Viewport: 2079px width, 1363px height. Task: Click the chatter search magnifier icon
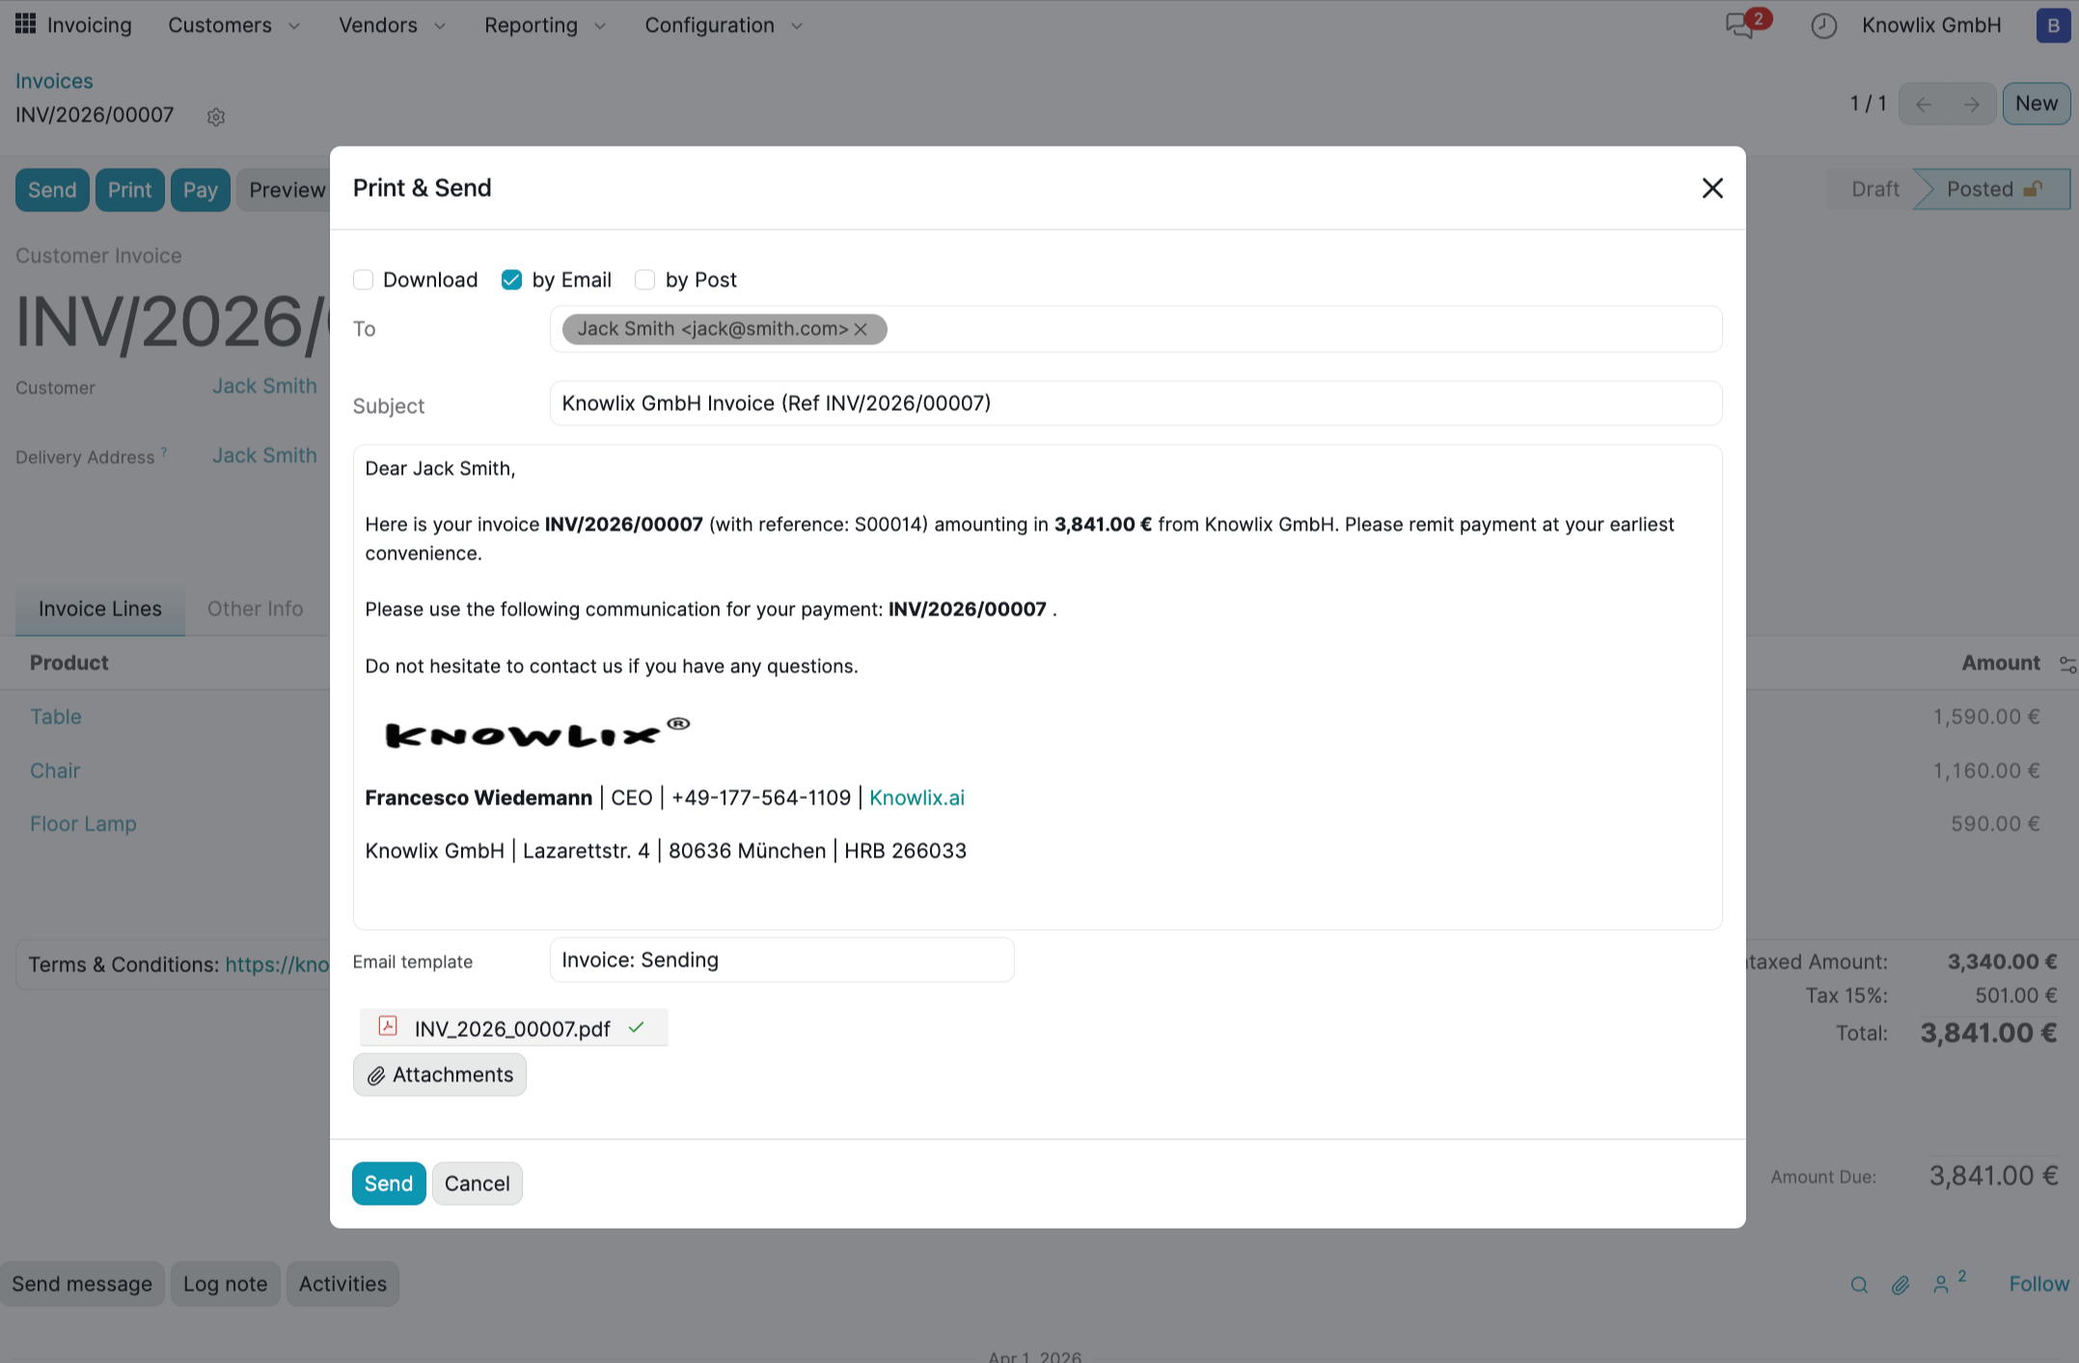click(x=1859, y=1285)
